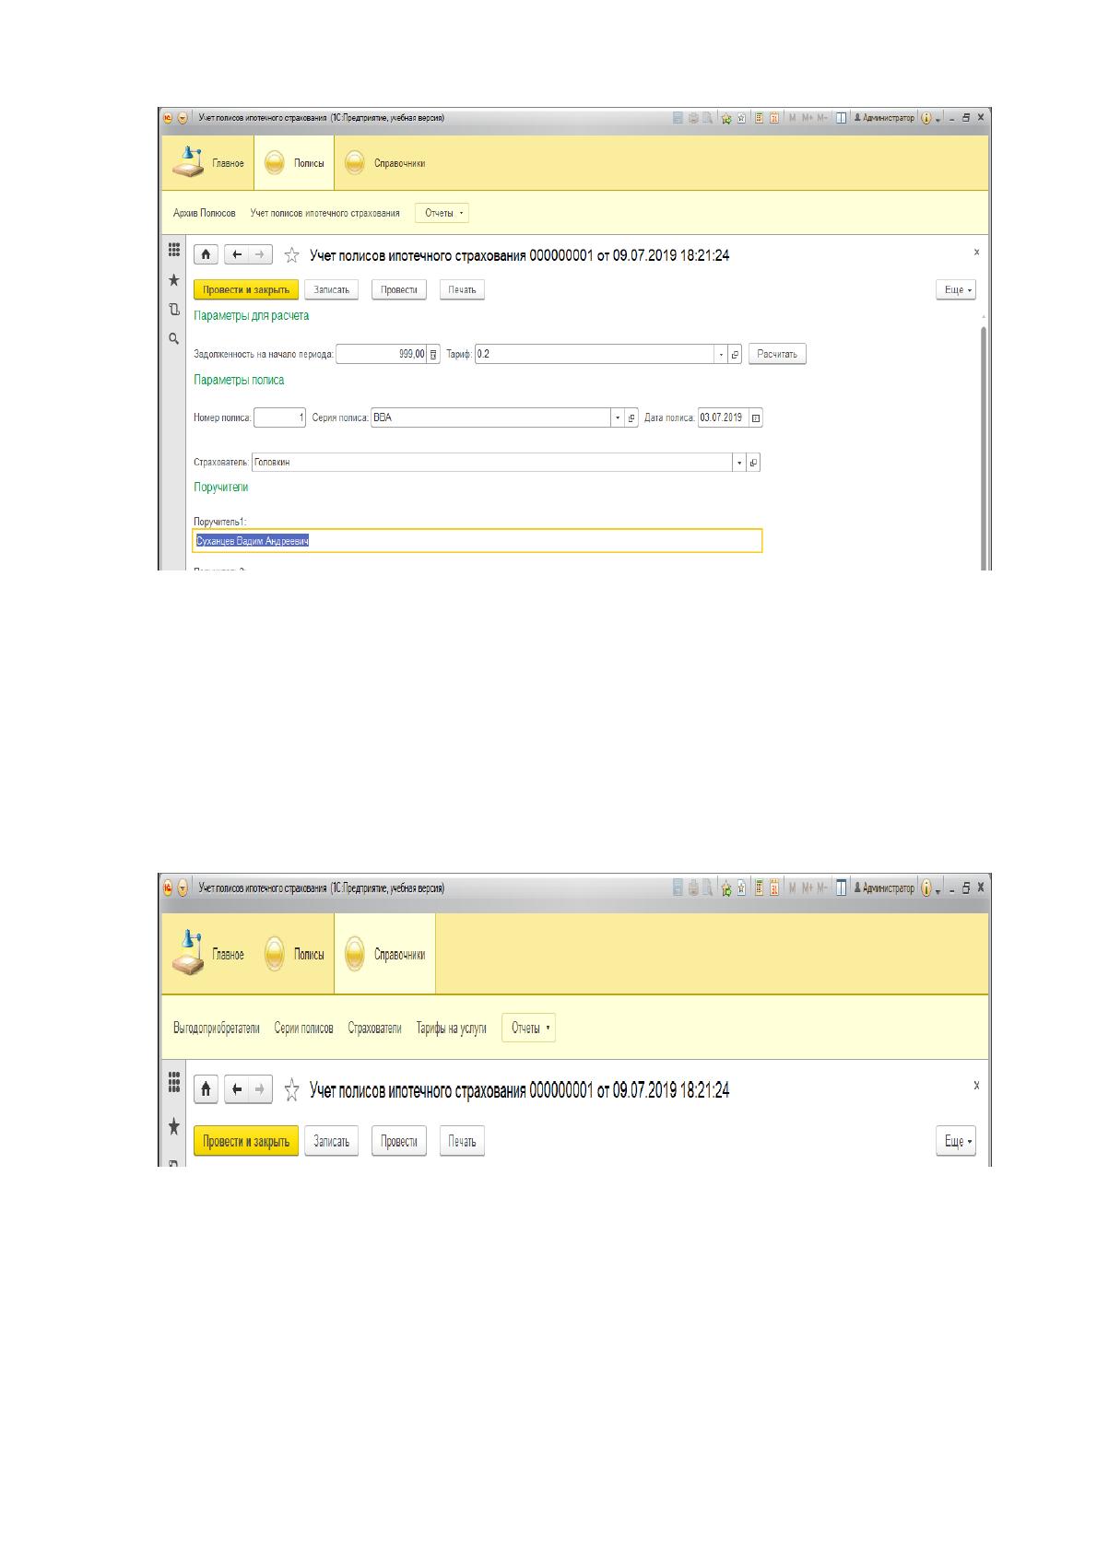1097x1552 pixels.
Task: Open calculator beside the Задолженность field
Action: (434, 354)
